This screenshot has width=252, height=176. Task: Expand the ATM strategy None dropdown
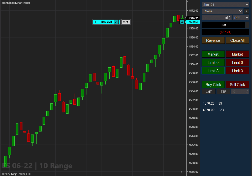pos(222,11)
